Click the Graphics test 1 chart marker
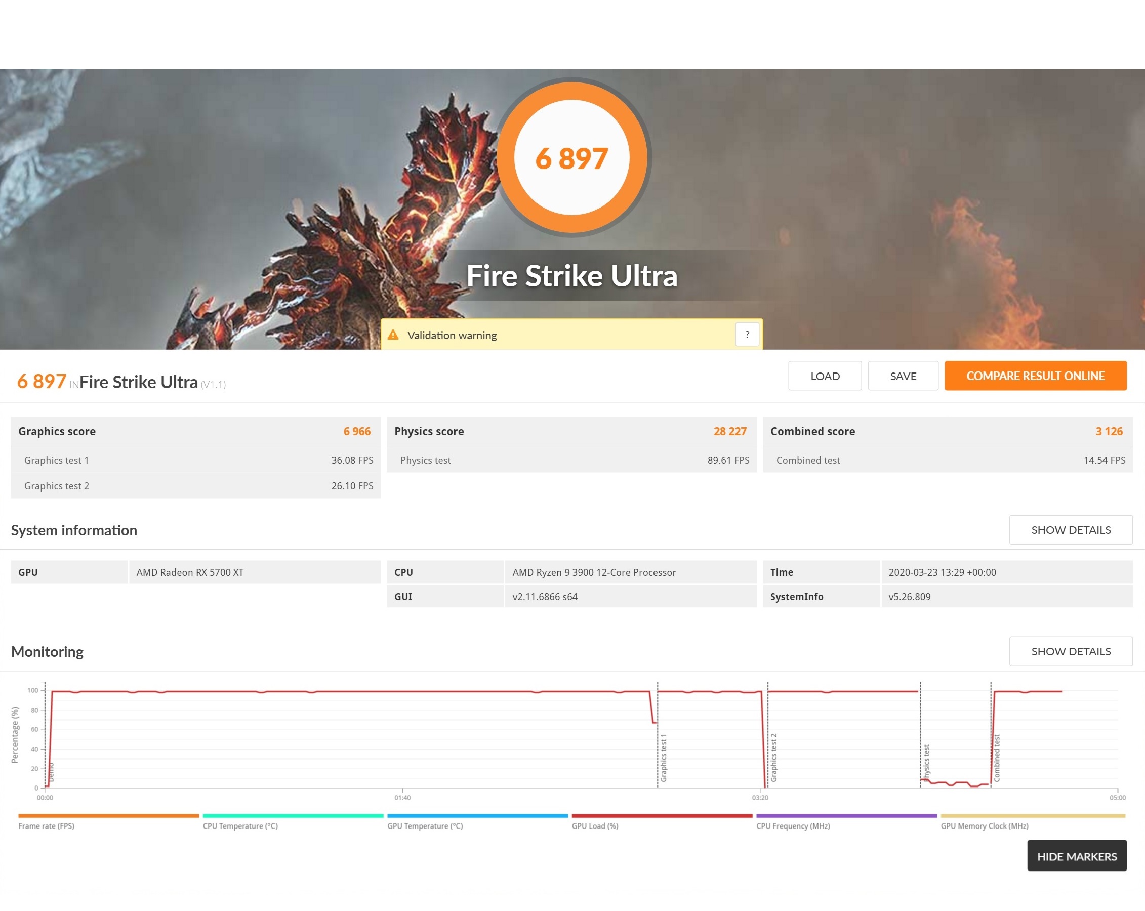Screen dimensions: 1145x911 663,758
